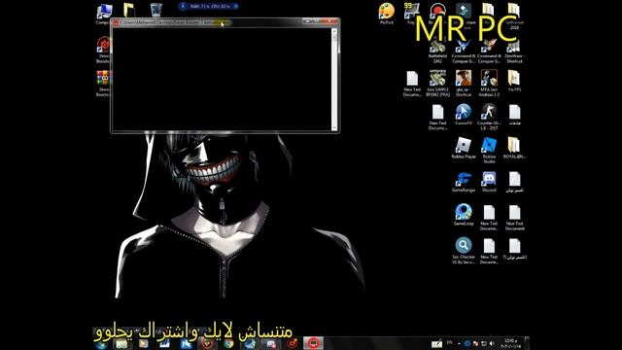Viewport: 622px width, 350px height.
Task: Click the taskbar clock and date
Action: pos(510,343)
